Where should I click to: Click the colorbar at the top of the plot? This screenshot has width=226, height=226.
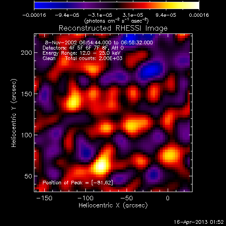click(117, 5)
